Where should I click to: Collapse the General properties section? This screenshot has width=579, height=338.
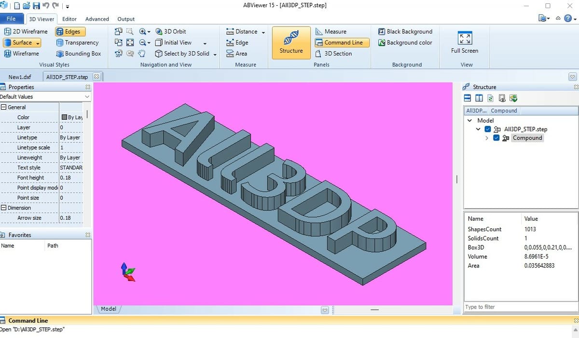[x=3, y=107]
